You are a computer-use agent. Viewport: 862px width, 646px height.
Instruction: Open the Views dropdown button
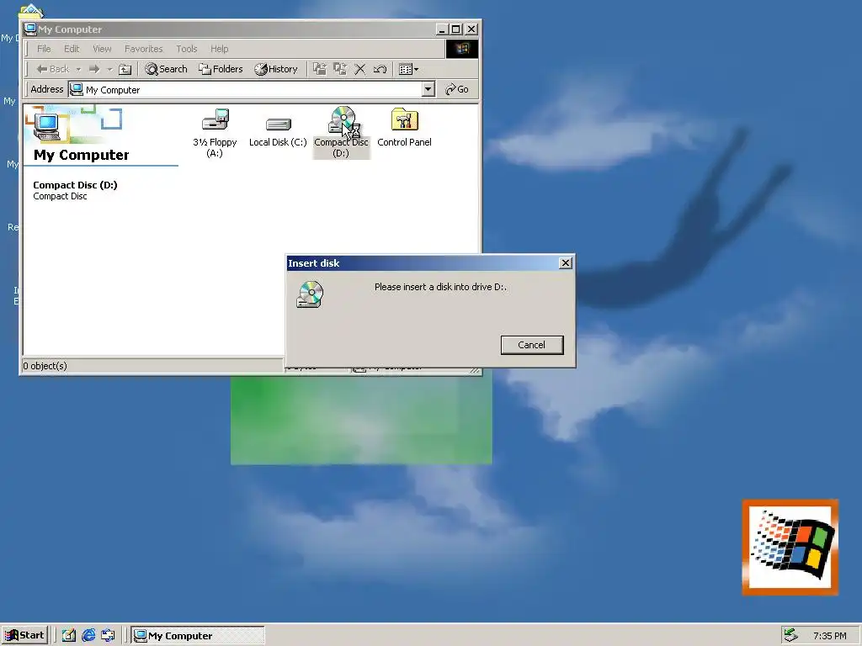[x=408, y=69]
